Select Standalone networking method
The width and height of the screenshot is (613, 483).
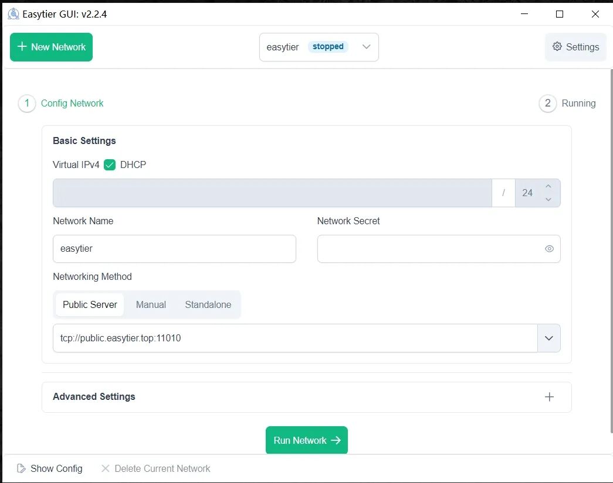coord(208,304)
